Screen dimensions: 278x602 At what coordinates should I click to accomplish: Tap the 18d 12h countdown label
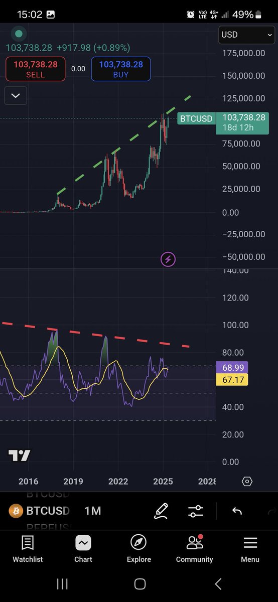pos(238,127)
